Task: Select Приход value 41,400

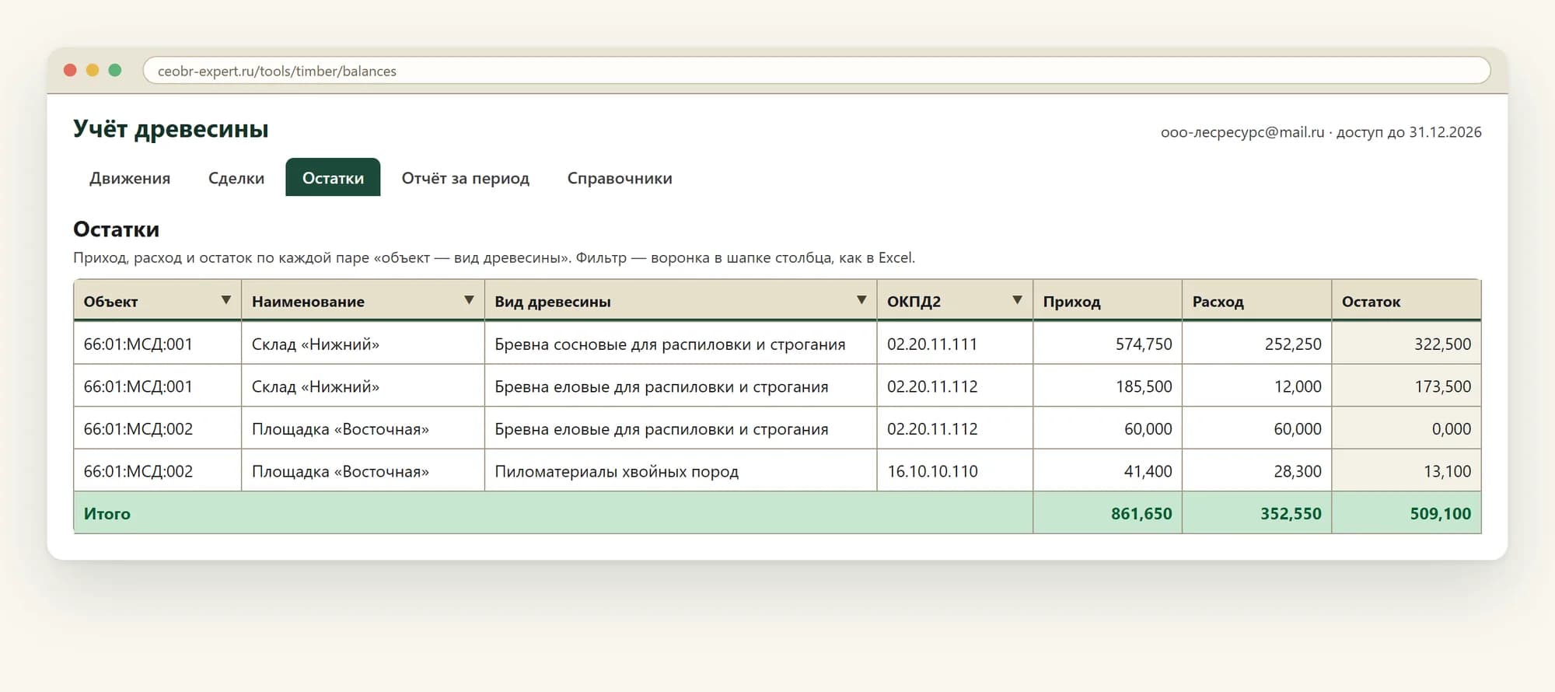Action: click(x=1107, y=471)
